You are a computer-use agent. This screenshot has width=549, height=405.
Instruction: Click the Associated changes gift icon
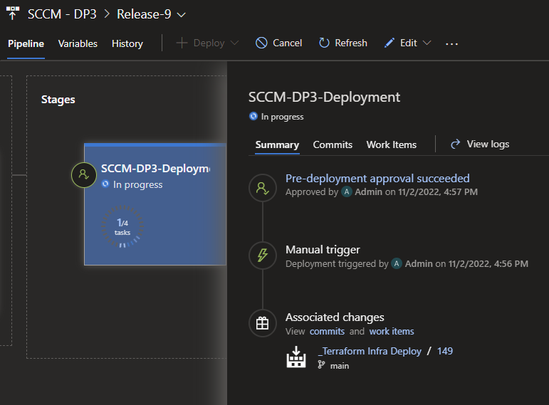click(x=263, y=323)
